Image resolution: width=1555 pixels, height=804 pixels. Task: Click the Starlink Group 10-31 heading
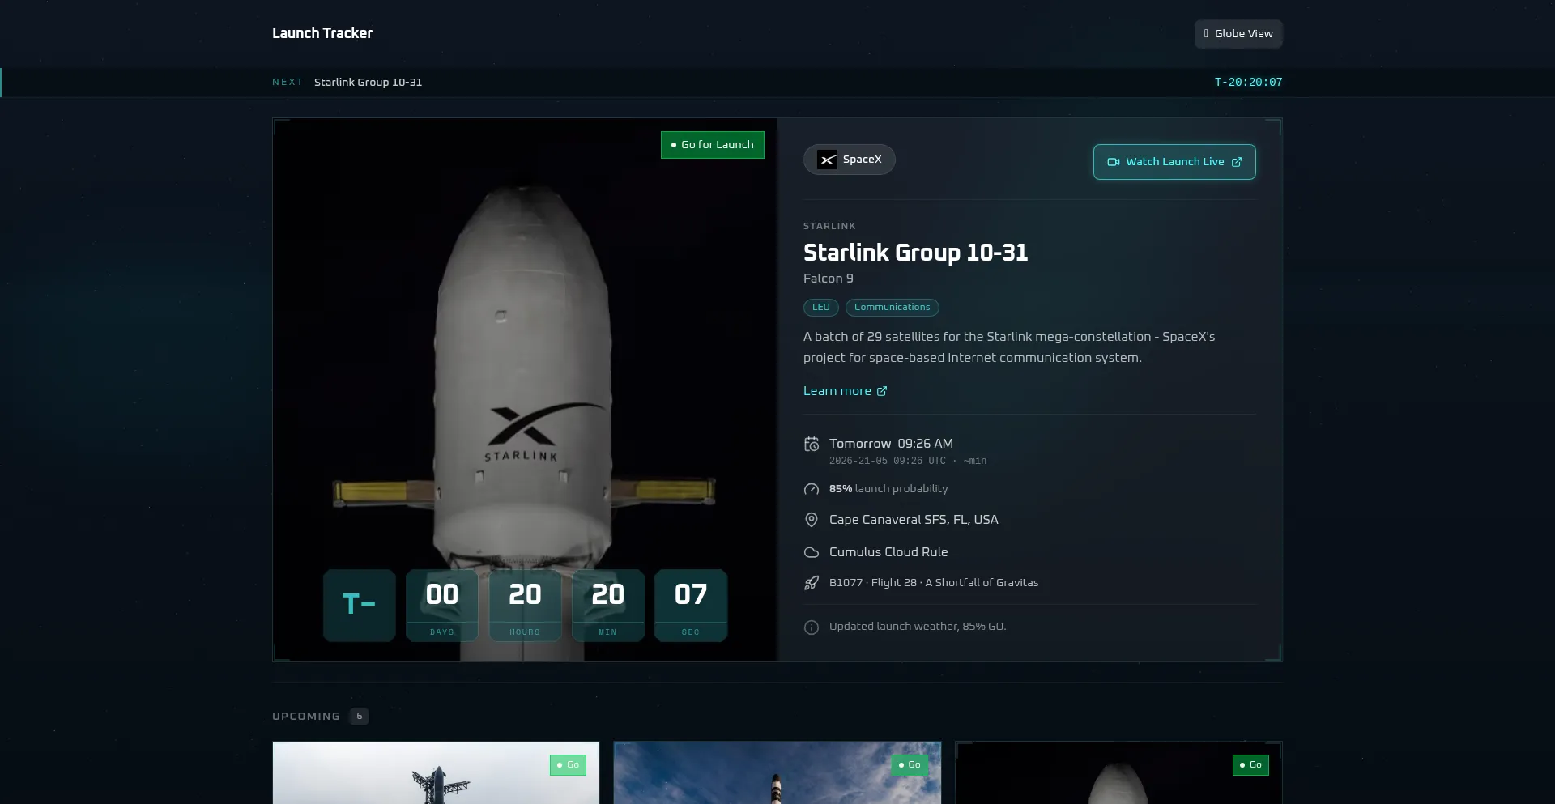coord(915,253)
